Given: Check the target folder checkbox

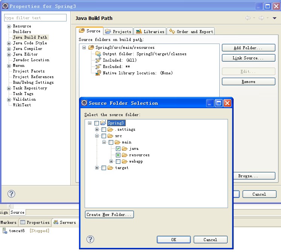Looking at the screenshot, I should [104, 168].
